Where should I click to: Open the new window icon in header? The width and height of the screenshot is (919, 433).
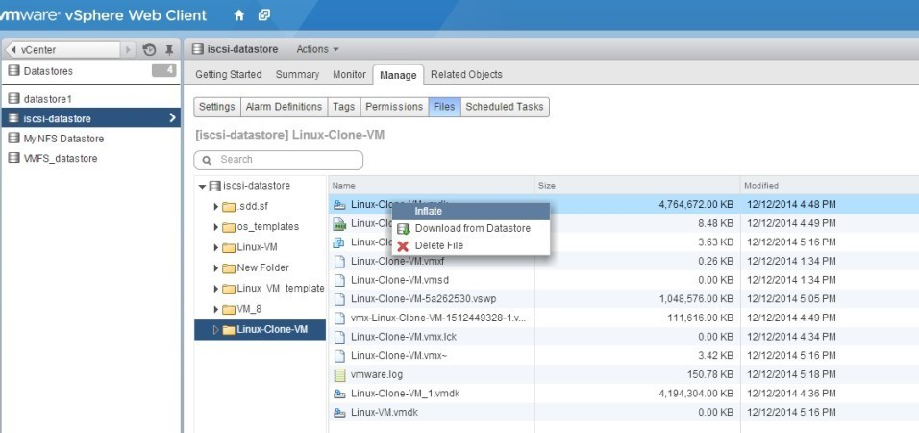point(264,15)
